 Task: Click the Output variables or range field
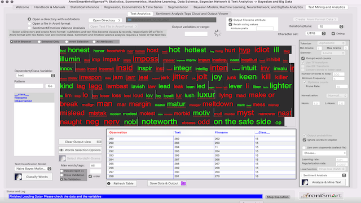tap(196, 34)
